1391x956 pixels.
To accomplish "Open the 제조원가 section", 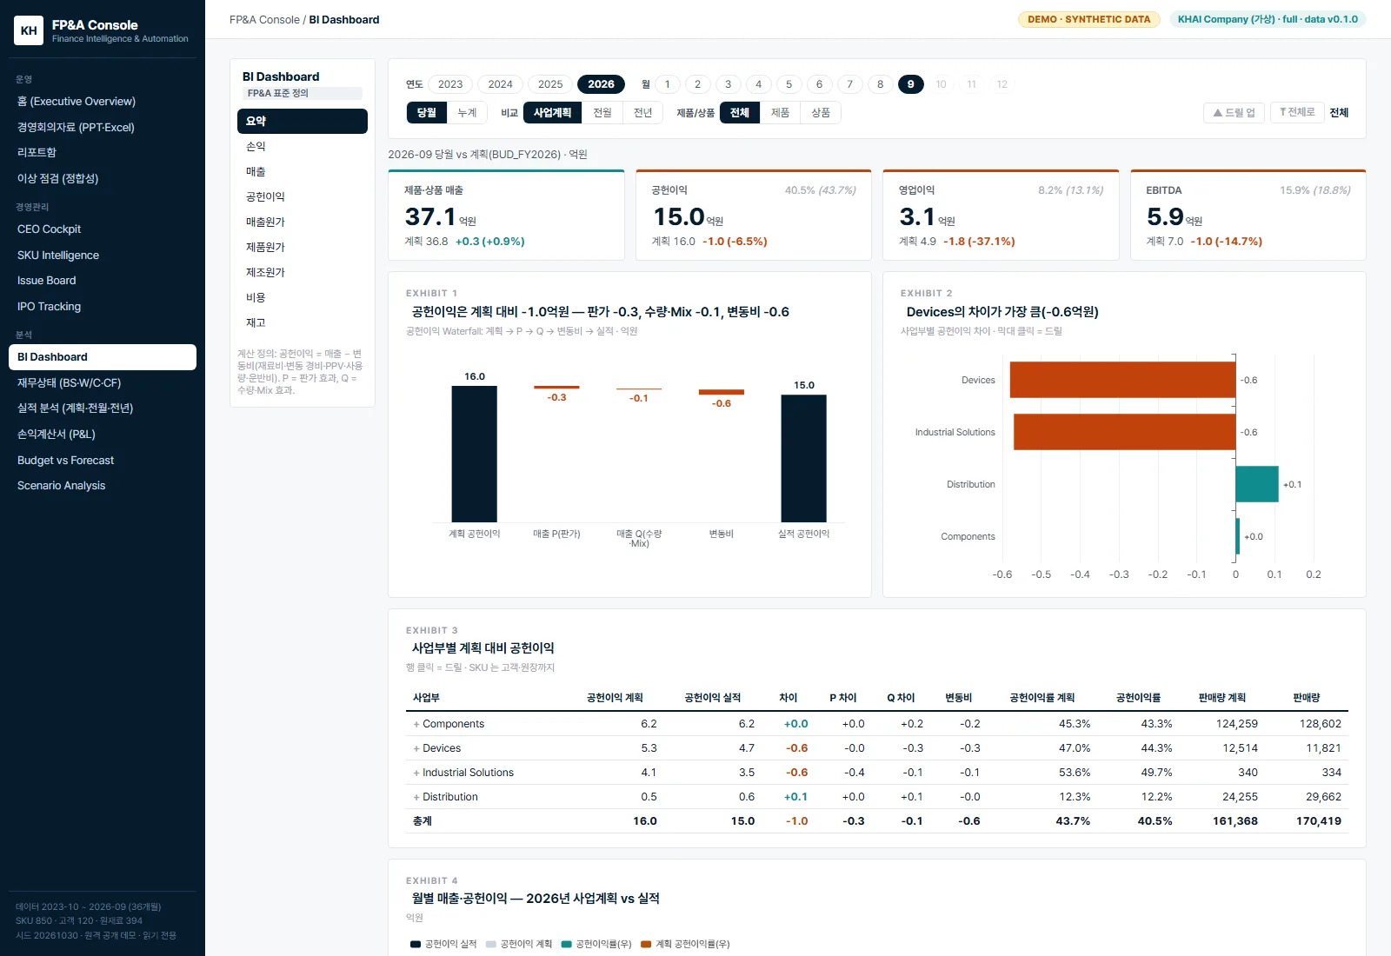I will [x=303, y=273].
